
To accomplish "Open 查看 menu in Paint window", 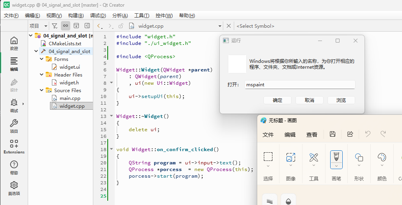I will tap(312, 134).
